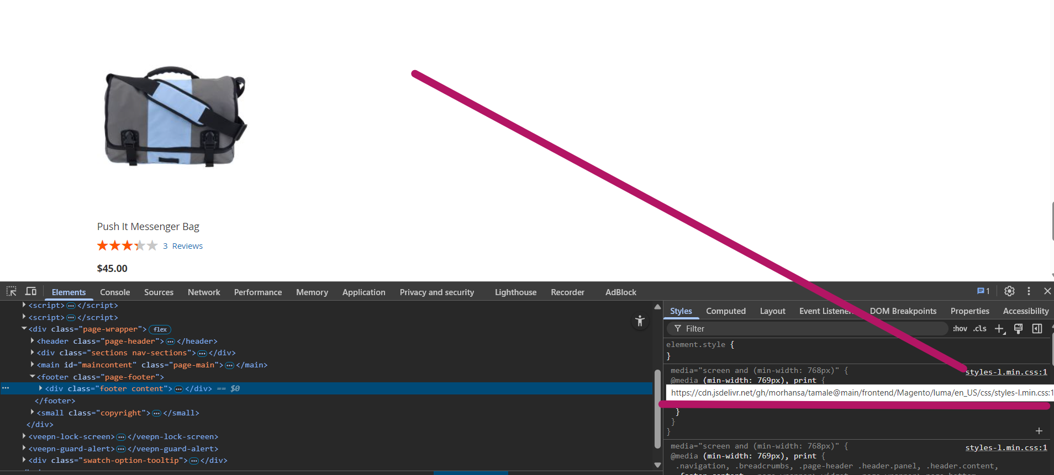The width and height of the screenshot is (1054, 475).
Task: Open the console messages issue counter
Action: coord(983,291)
